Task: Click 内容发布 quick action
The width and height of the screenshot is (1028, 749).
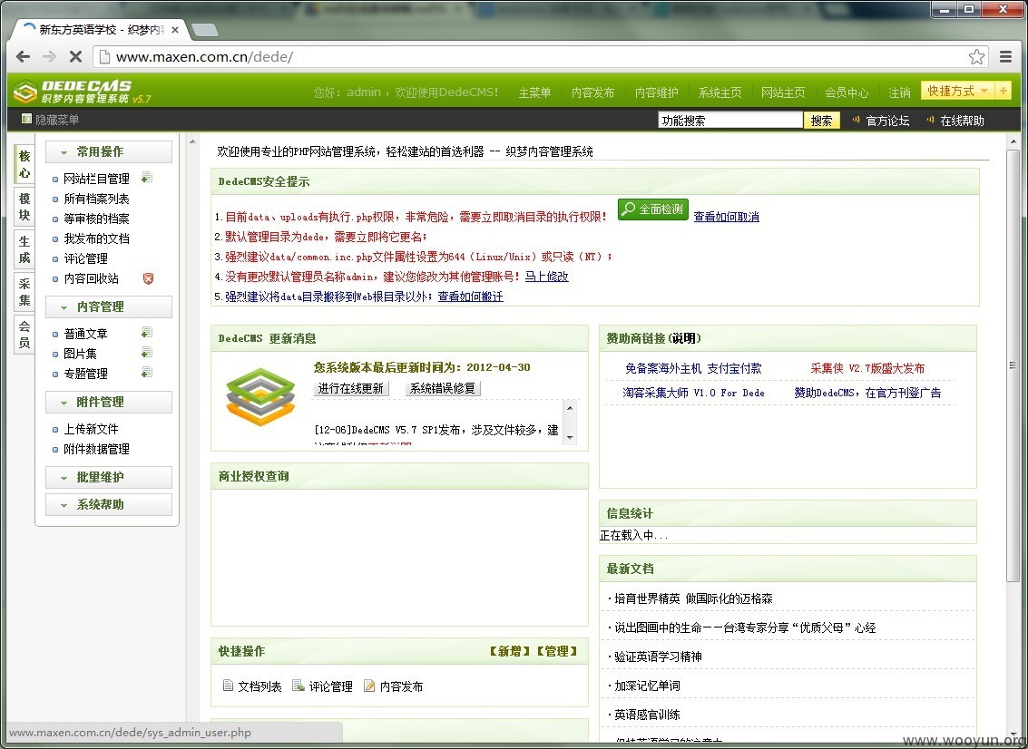Action: (x=394, y=686)
